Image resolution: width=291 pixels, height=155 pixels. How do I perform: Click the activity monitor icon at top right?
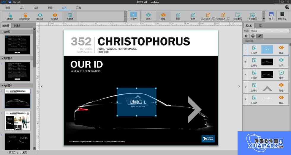[x=287, y=7]
